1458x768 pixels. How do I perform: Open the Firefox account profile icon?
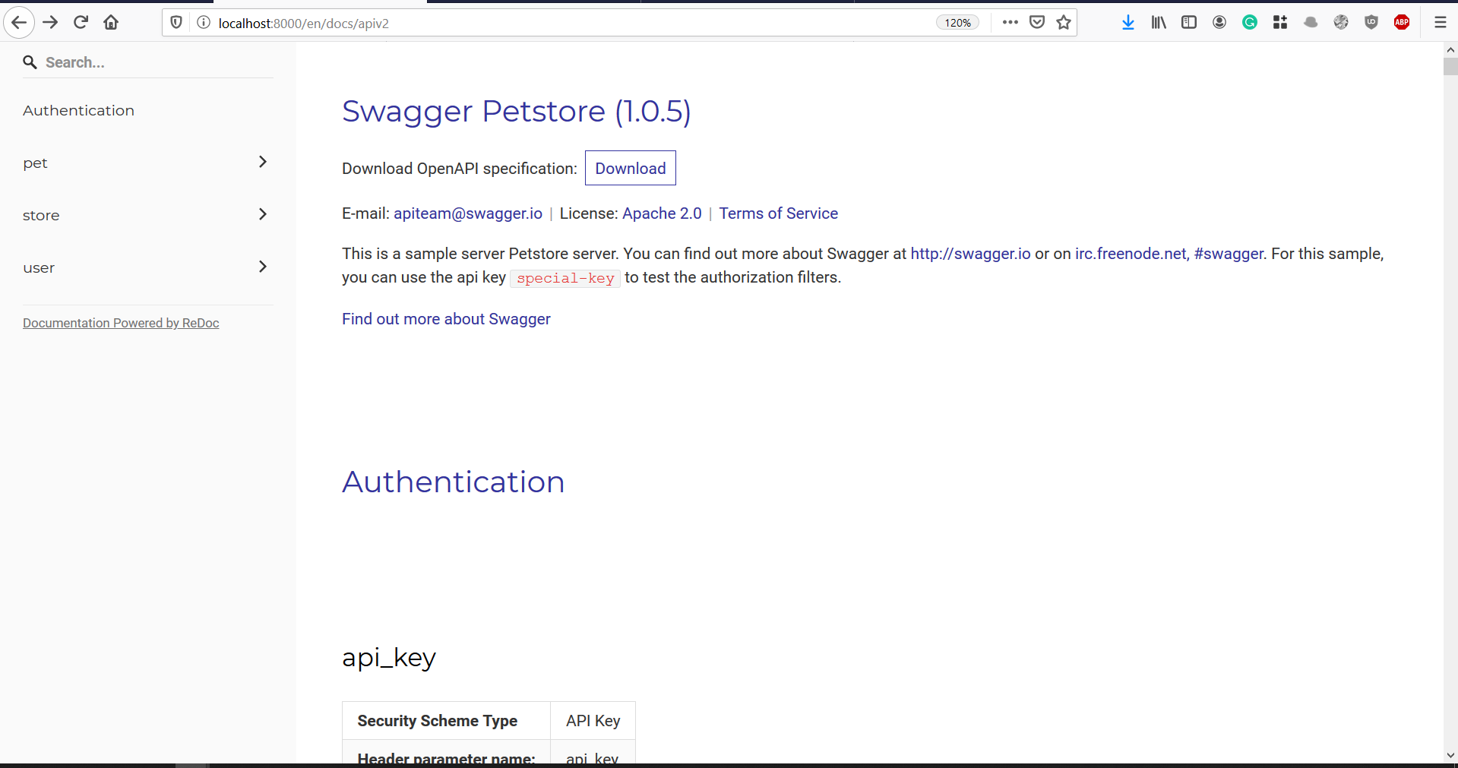[x=1219, y=22]
